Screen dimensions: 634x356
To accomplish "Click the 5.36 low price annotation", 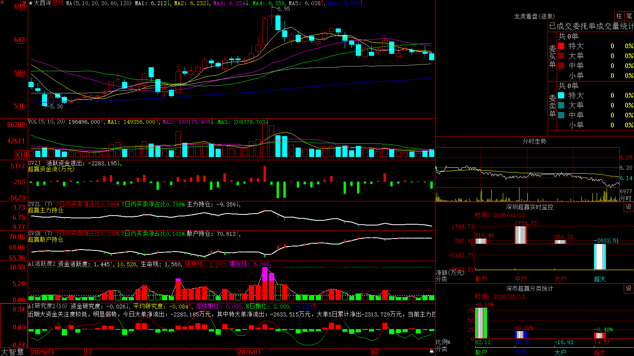I will click(57, 106).
